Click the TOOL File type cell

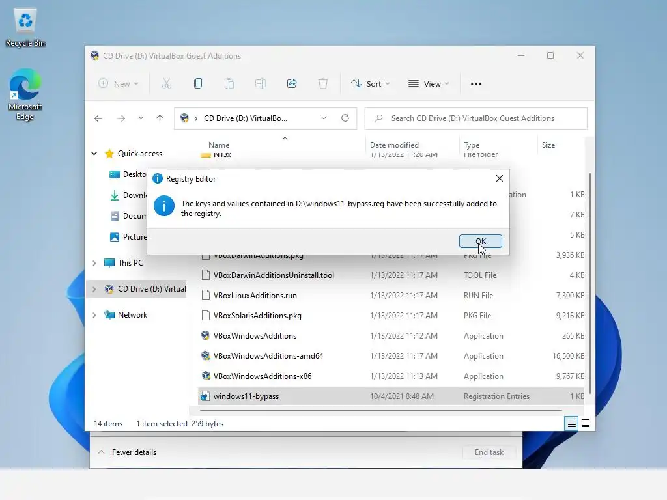(x=480, y=275)
